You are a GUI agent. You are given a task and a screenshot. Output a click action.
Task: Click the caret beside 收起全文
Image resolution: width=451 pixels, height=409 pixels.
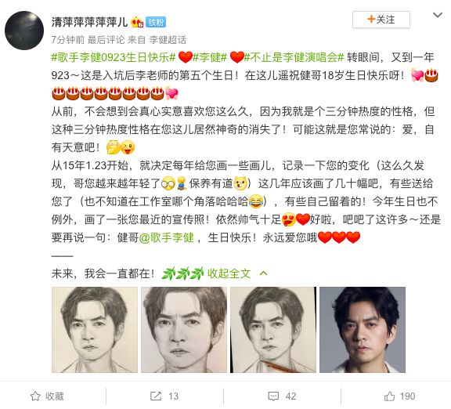[263, 273]
